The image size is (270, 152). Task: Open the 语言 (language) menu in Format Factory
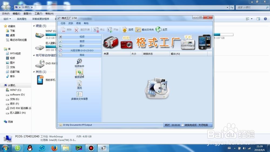[x=78, y=23]
